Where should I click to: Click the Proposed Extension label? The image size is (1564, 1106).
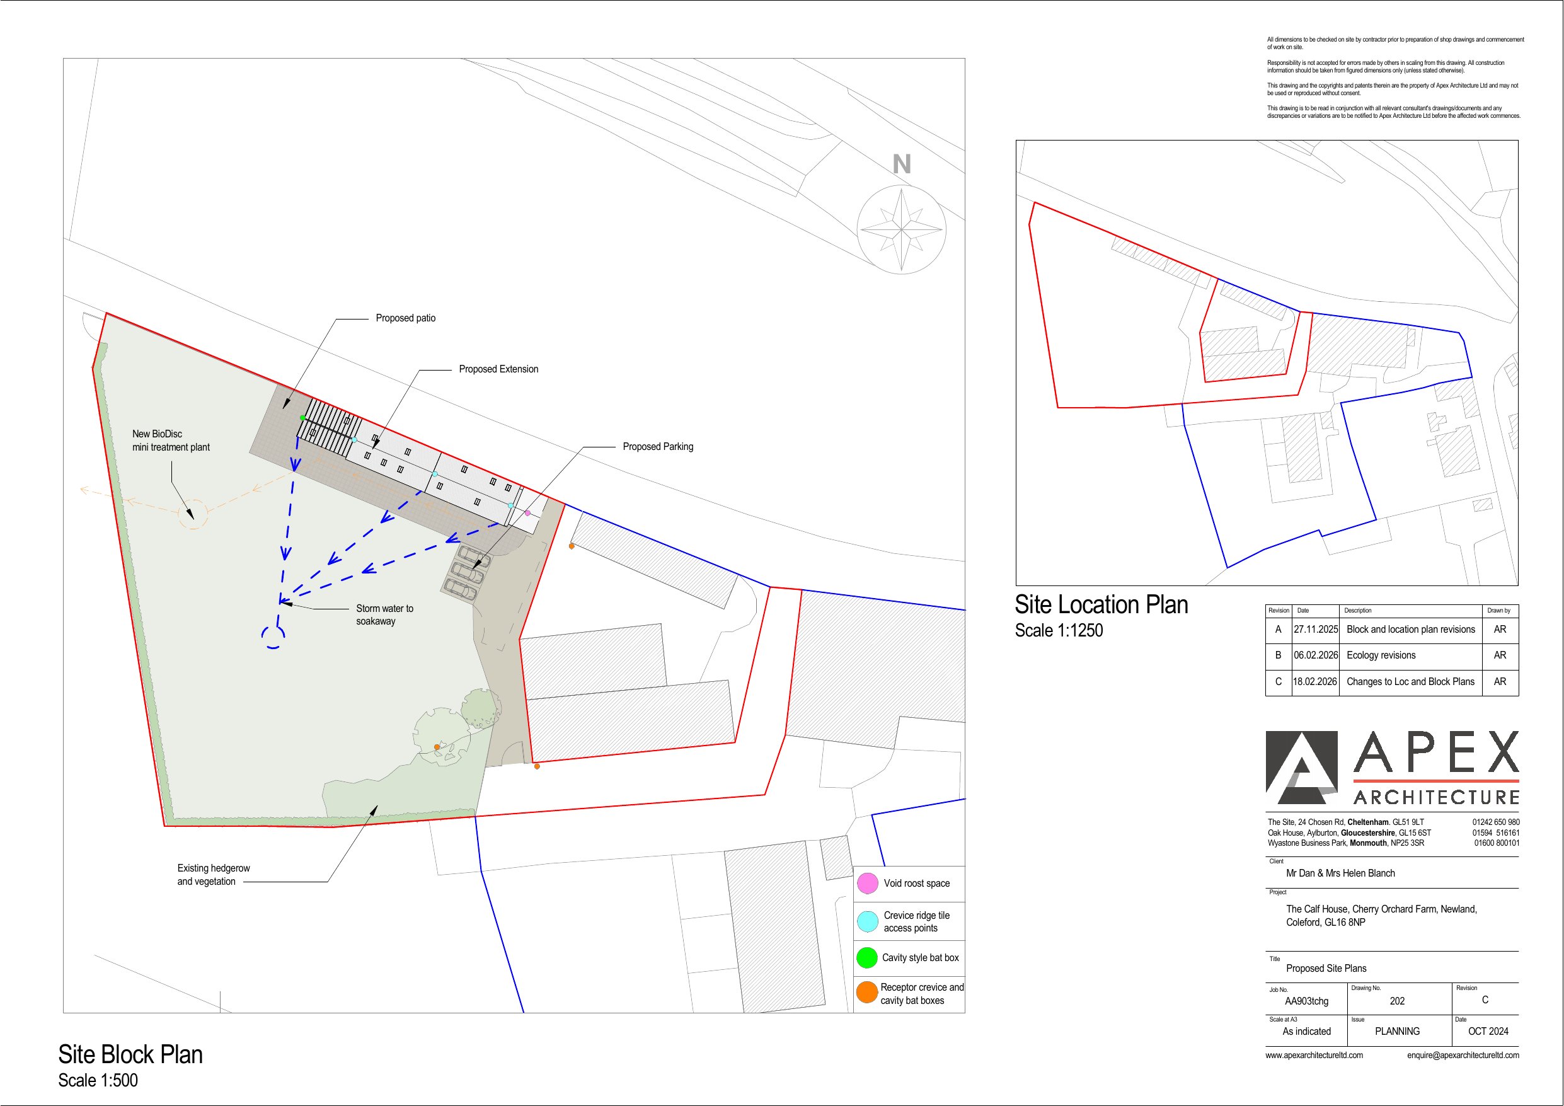(498, 369)
